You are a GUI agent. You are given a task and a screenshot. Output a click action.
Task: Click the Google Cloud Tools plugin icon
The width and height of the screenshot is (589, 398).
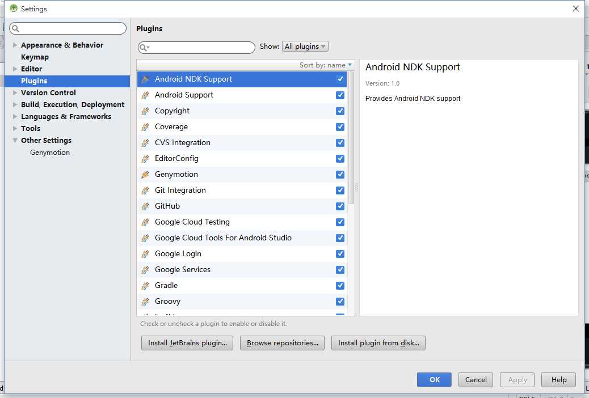coord(145,238)
